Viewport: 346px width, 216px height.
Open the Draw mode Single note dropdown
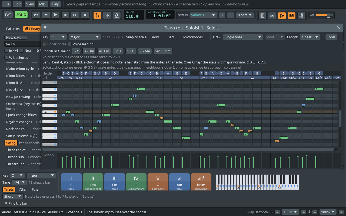coord(243,37)
